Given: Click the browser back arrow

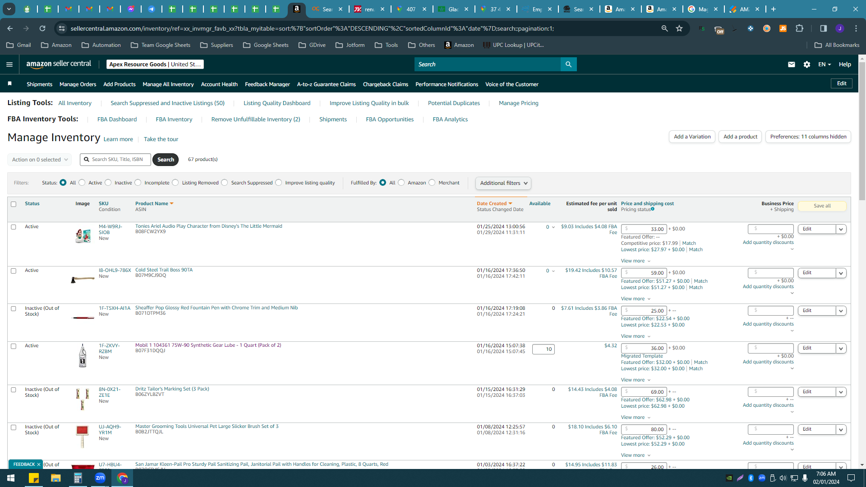Looking at the screenshot, I should 10,28.
